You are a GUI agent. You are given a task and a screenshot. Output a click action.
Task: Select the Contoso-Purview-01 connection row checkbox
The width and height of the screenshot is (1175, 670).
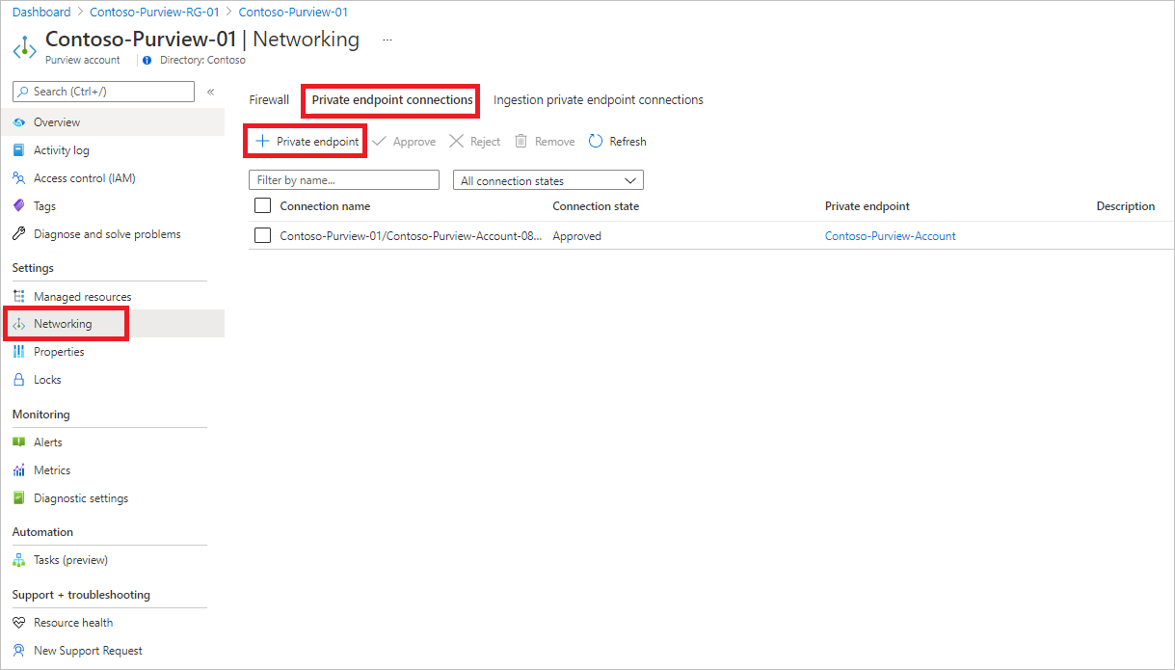pyautogui.click(x=263, y=234)
